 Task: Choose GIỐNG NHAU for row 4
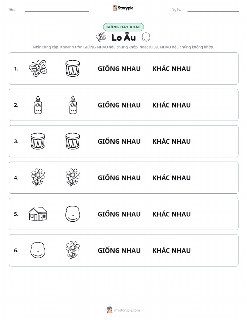pos(119,178)
